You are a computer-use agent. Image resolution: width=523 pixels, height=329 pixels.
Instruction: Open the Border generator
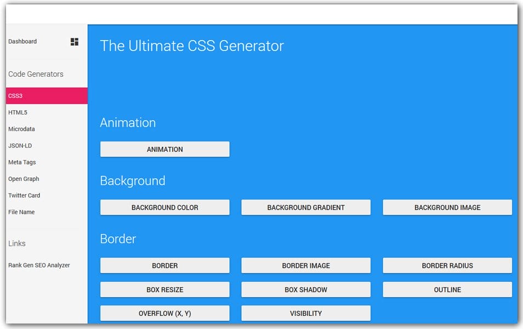point(164,265)
